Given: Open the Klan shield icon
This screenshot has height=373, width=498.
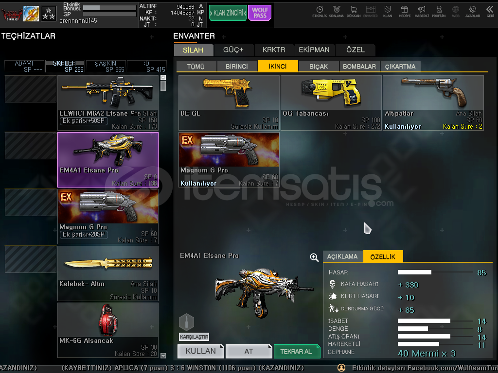Looking at the screenshot, I should pyautogui.click(x=388, y=12).
